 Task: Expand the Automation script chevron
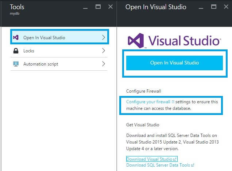tap(104, 64)
